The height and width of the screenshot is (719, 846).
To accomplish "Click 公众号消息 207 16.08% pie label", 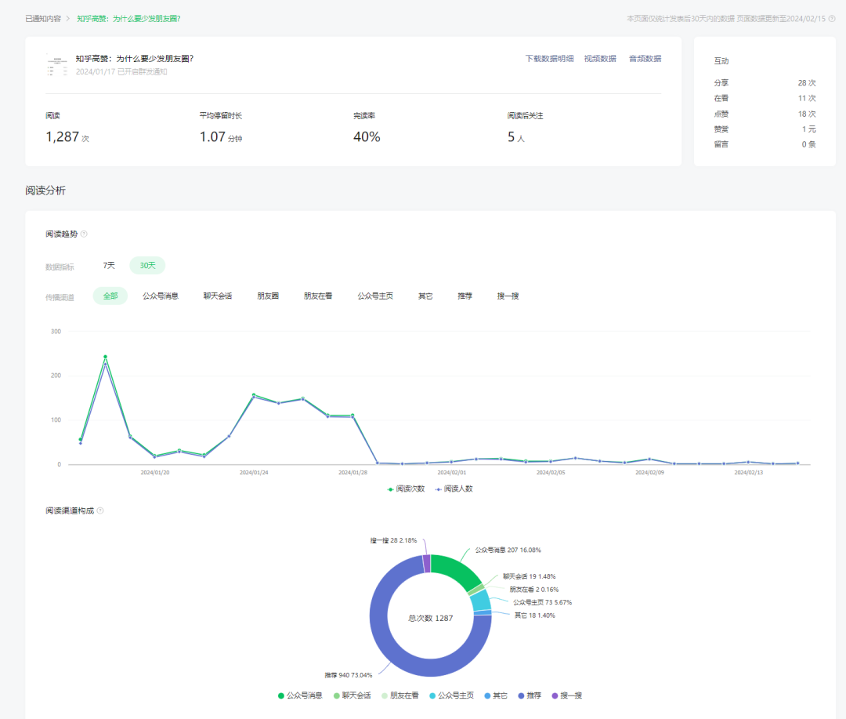I will pos(508,550).
